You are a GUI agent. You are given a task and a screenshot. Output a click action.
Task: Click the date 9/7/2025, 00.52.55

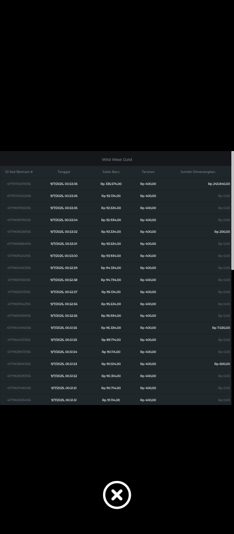tap(64, 316)
